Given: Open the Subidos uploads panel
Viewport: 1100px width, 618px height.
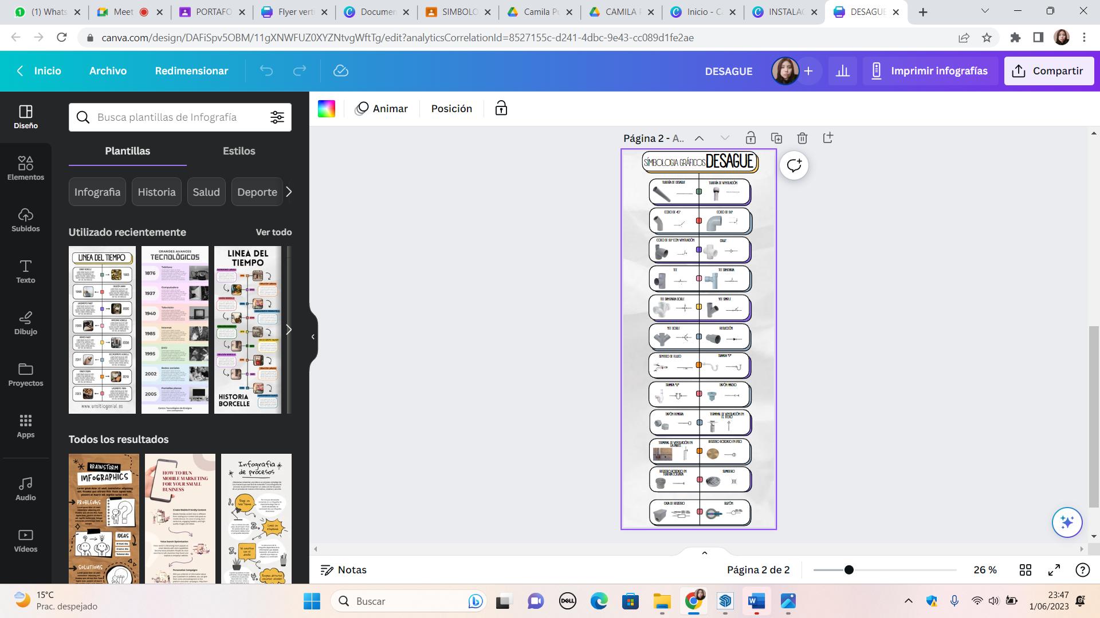Looking at the screenshot, I should 25,220.
